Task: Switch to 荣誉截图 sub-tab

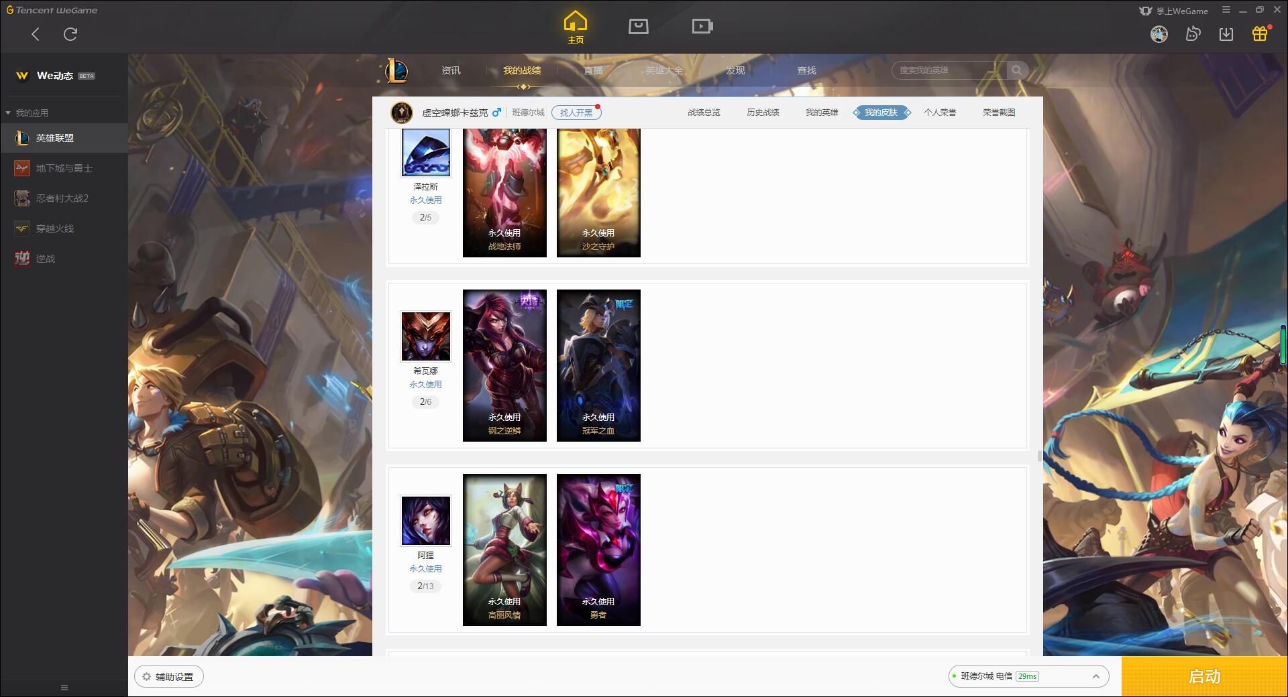Action: point(999,113)
